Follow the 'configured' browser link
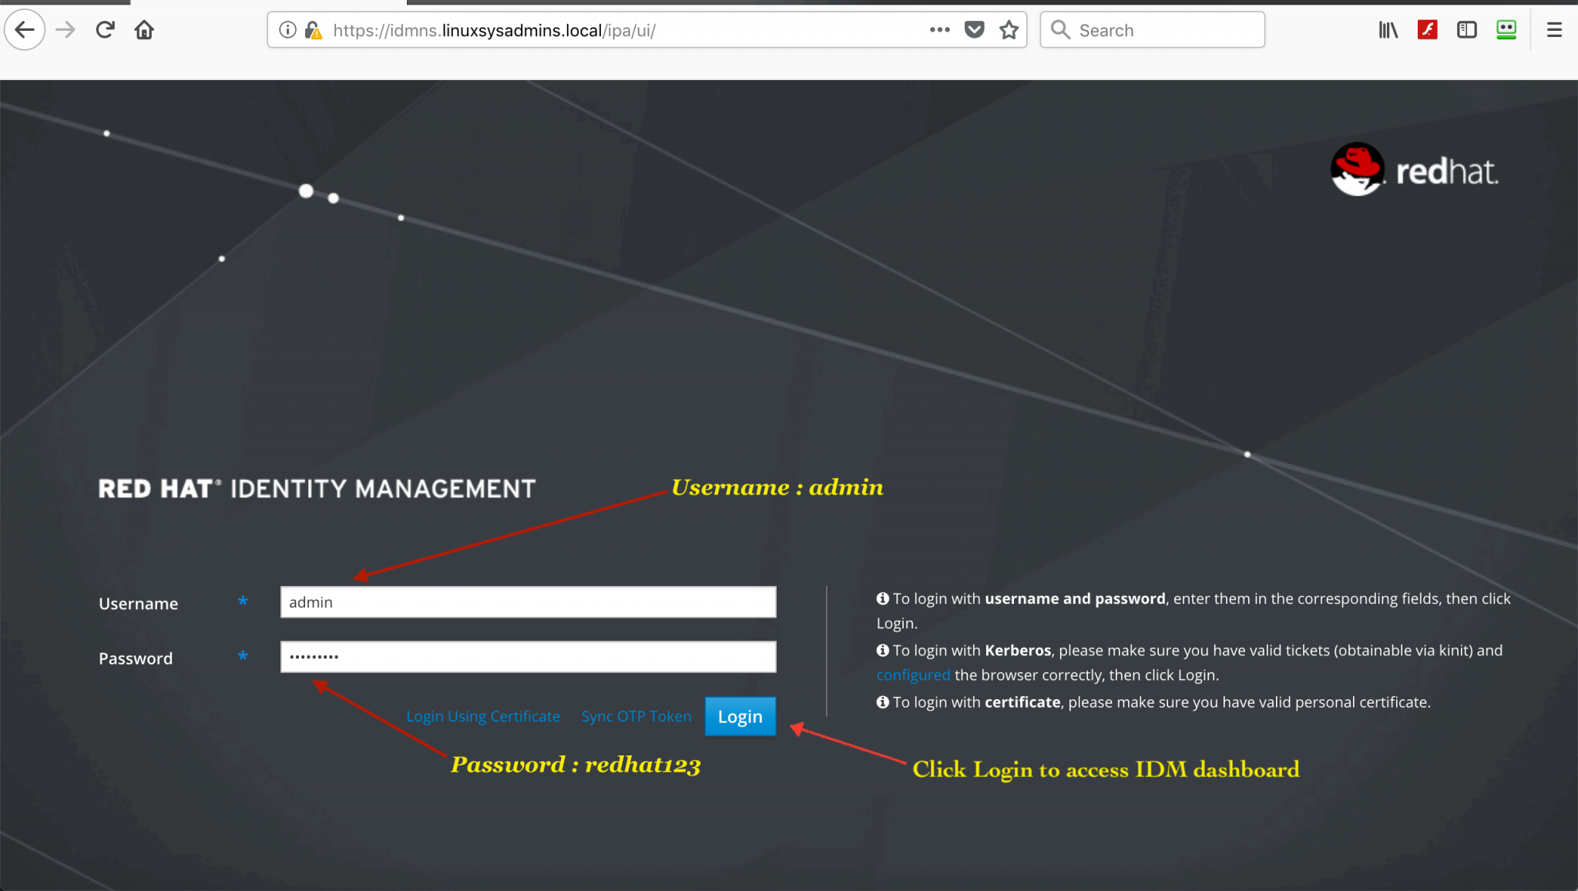The image size is (1578, 891). [x=913, y=675]
